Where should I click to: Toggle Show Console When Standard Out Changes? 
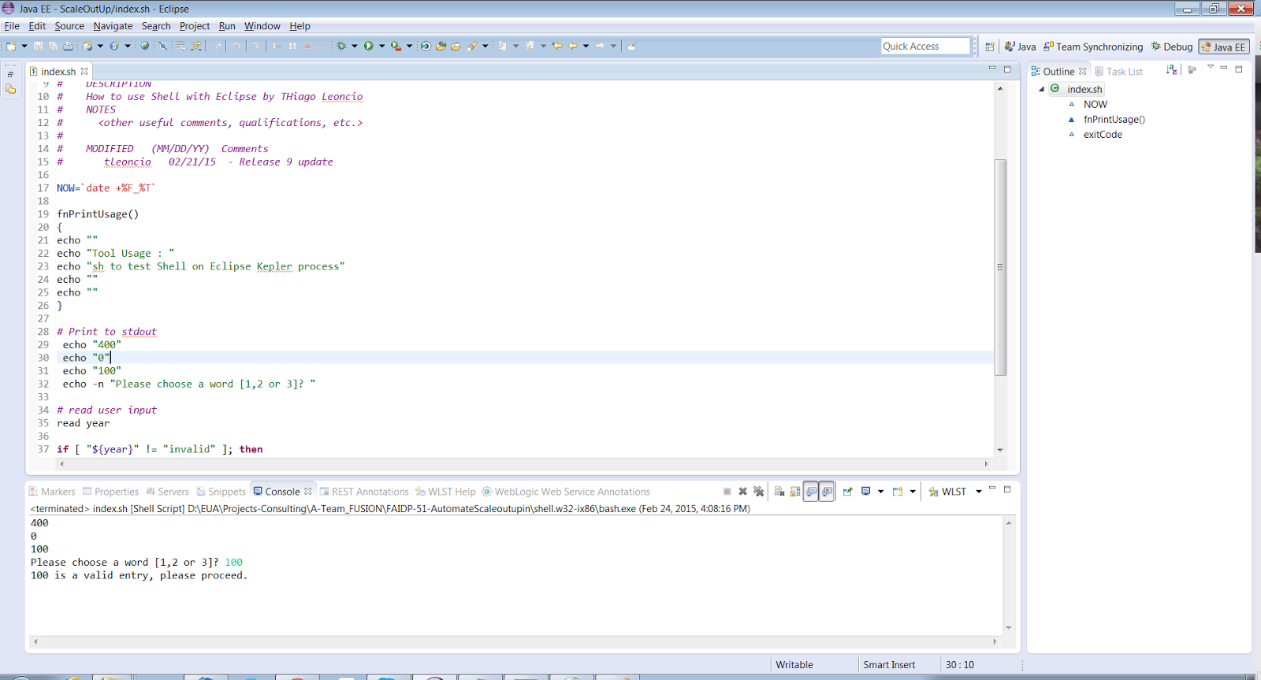(811, 491)
